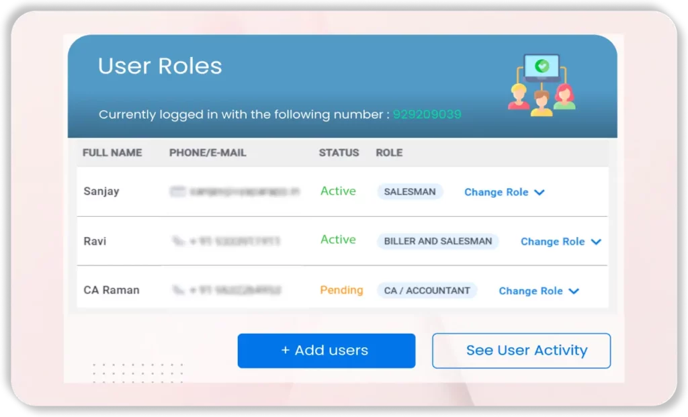Click the BILLER AND SALESMAN badge
This screenshot has width=688, height=417.
[x=437, y=241]
